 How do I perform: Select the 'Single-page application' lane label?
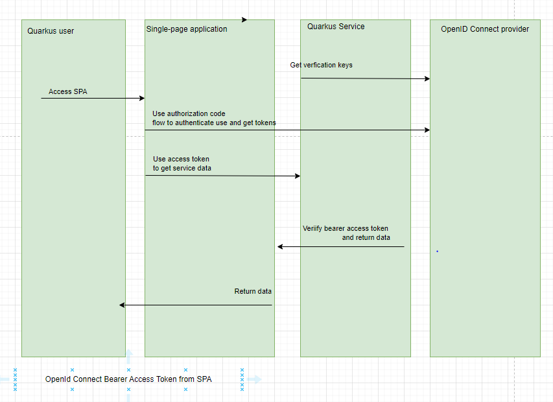(x=187, y=29)
